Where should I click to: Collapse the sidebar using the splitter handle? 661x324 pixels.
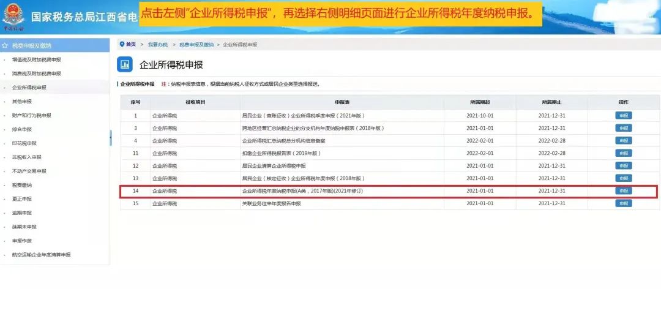(111, 138)
